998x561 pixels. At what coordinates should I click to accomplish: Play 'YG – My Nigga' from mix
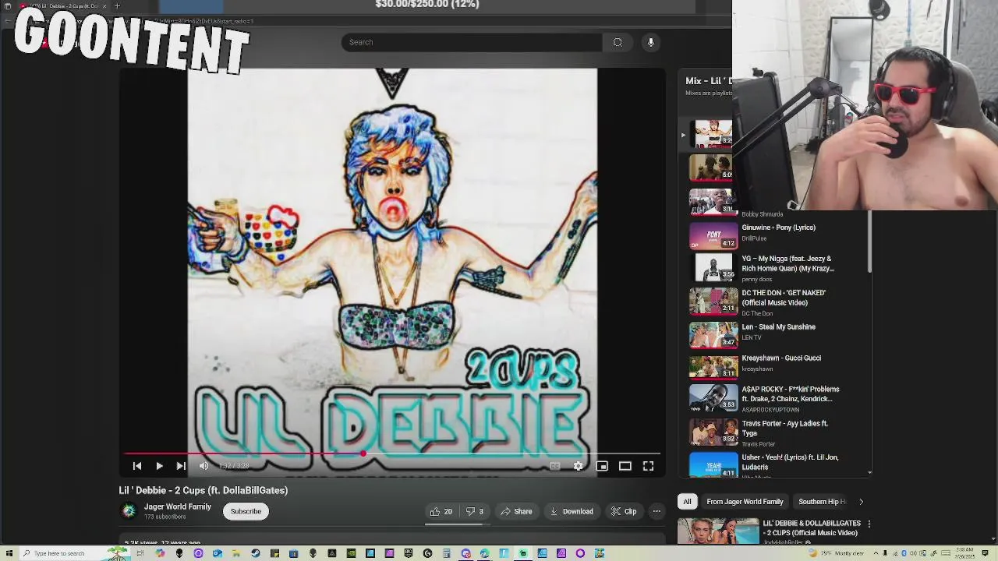pyautogui.click(x=787, y=263)
